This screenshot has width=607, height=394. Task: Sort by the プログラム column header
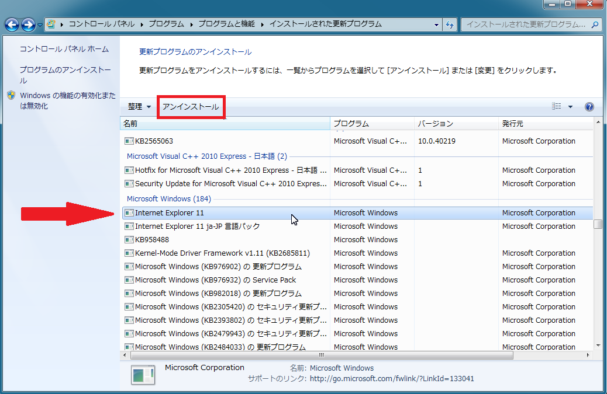[x=372, y=124]
